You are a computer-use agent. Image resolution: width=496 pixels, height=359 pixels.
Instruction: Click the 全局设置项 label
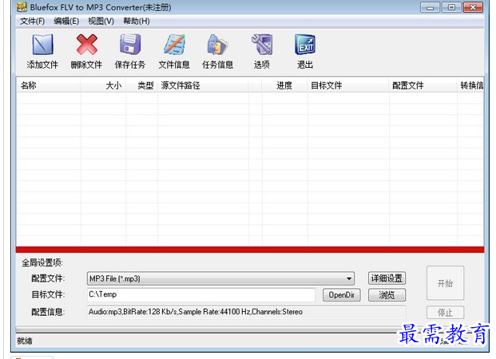pyautogui.click(x=42, y=262)
